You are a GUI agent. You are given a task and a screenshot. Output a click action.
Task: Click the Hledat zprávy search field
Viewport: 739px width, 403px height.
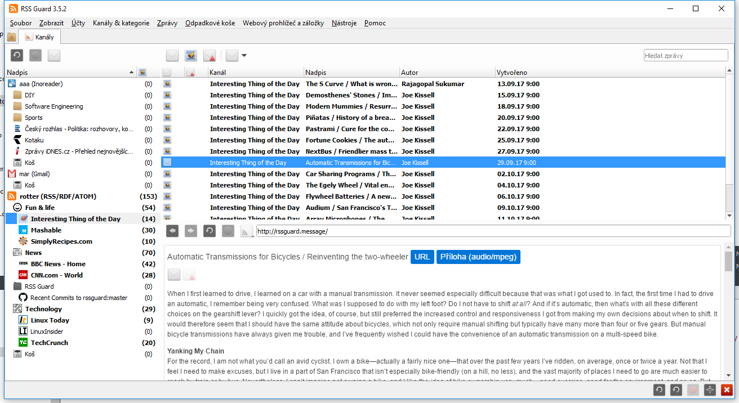tap(686, 55)
